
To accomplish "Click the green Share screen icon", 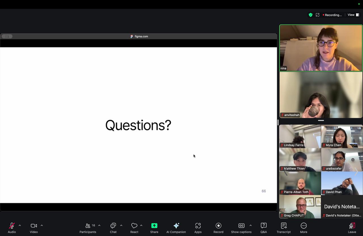I will coord(154,226).
